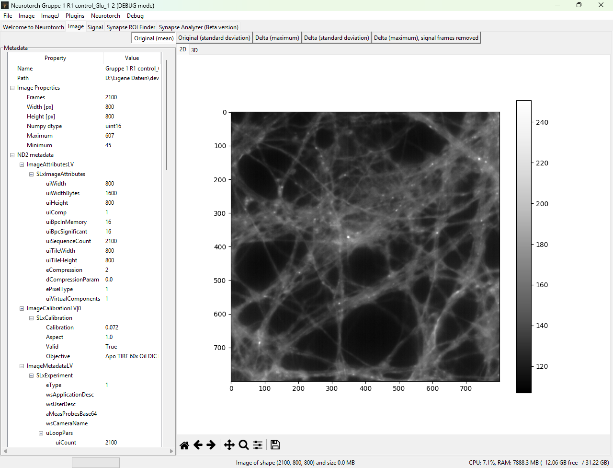613x468 pixels.
Task: Open the Plugins menu
Action: (75, 16)
